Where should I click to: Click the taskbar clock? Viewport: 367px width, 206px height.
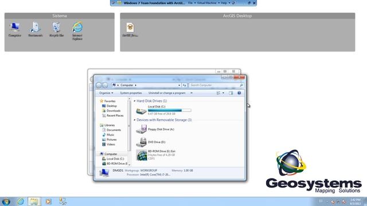(356, 201)
